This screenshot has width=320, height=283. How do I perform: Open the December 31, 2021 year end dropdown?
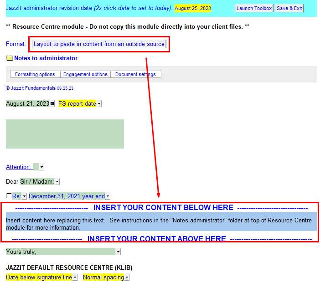[x=108, y=196]
